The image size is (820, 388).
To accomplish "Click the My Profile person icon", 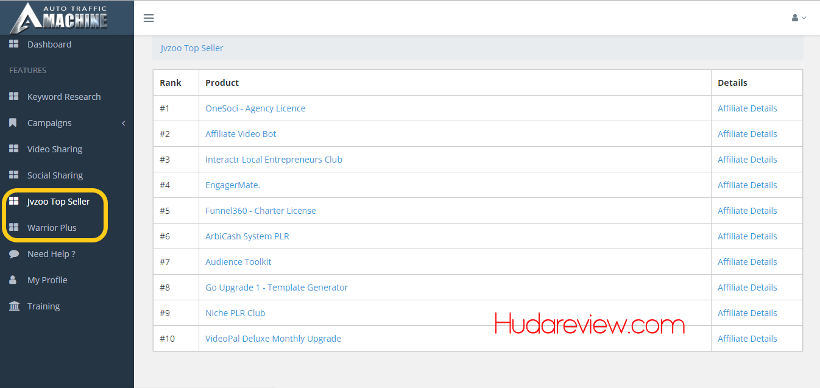I will pyautogui.click(x=13, y=280).
